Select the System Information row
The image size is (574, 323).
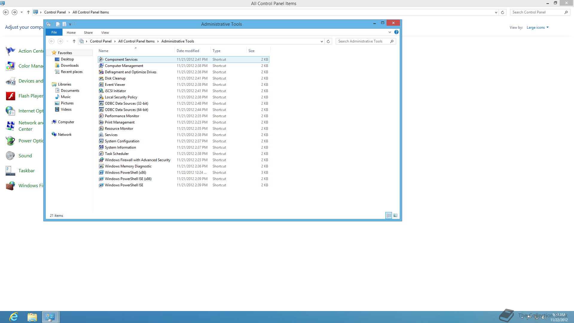click(184, 147)
